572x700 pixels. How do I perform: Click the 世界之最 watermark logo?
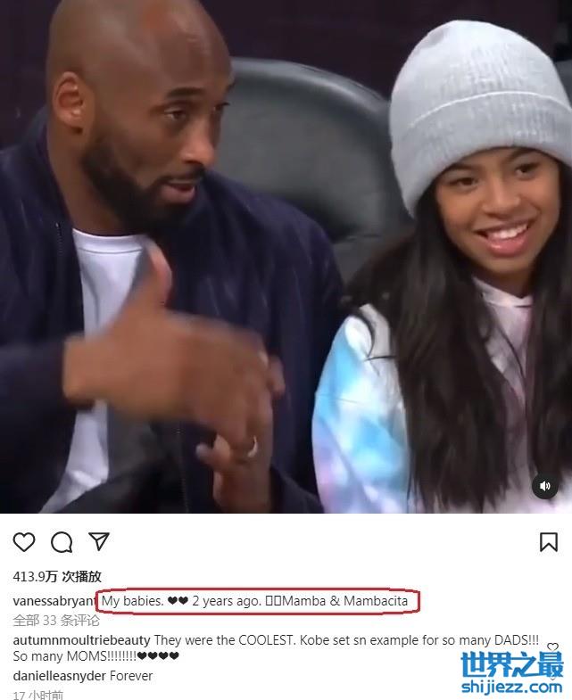coord(512,664)
